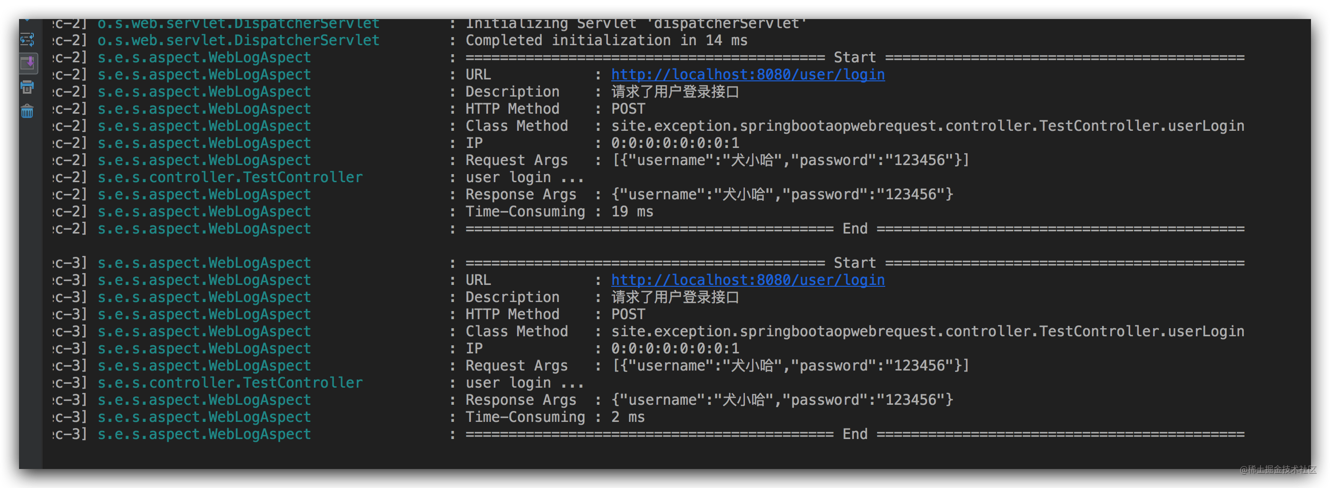Clear all console output with trash icon

click(28, 111)
